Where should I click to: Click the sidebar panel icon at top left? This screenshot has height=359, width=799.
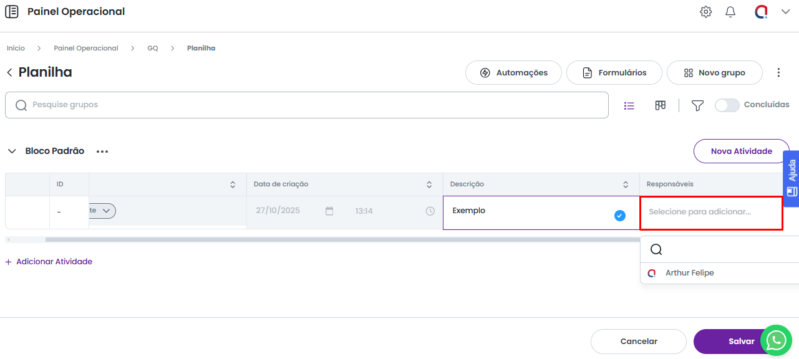[x=12, y=12]
